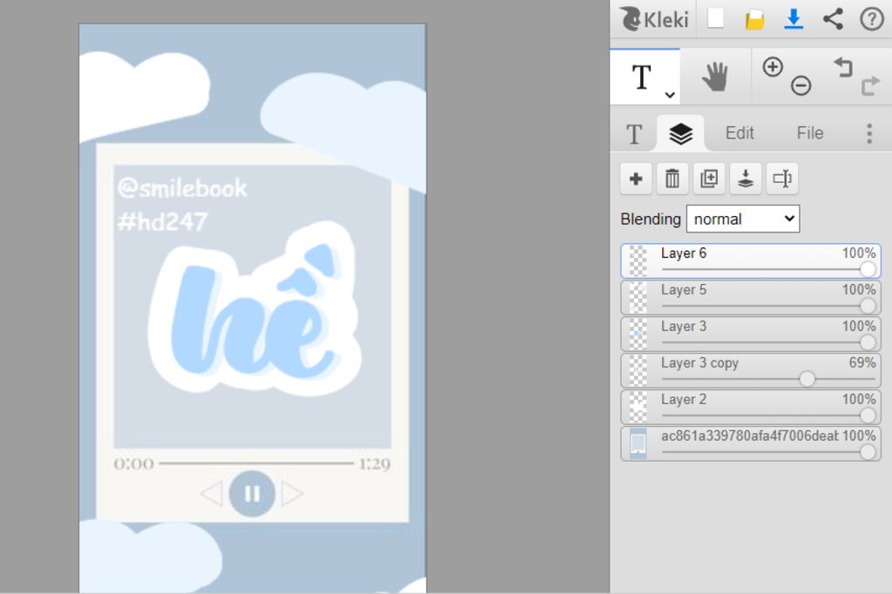892x594 pixels.
Task: Click the Layer 6 thumbnail
Action: tap(638, 261)
